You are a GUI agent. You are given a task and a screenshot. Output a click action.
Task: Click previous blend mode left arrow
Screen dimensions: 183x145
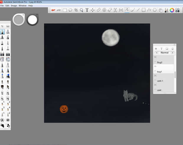point(156,53)
